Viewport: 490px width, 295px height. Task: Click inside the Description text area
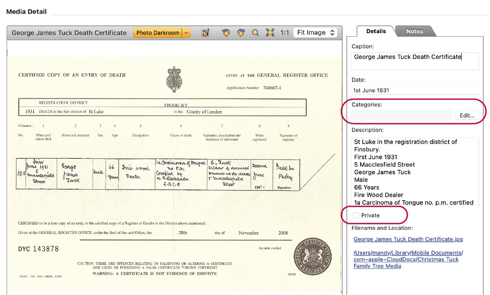[x=415, y=172]
